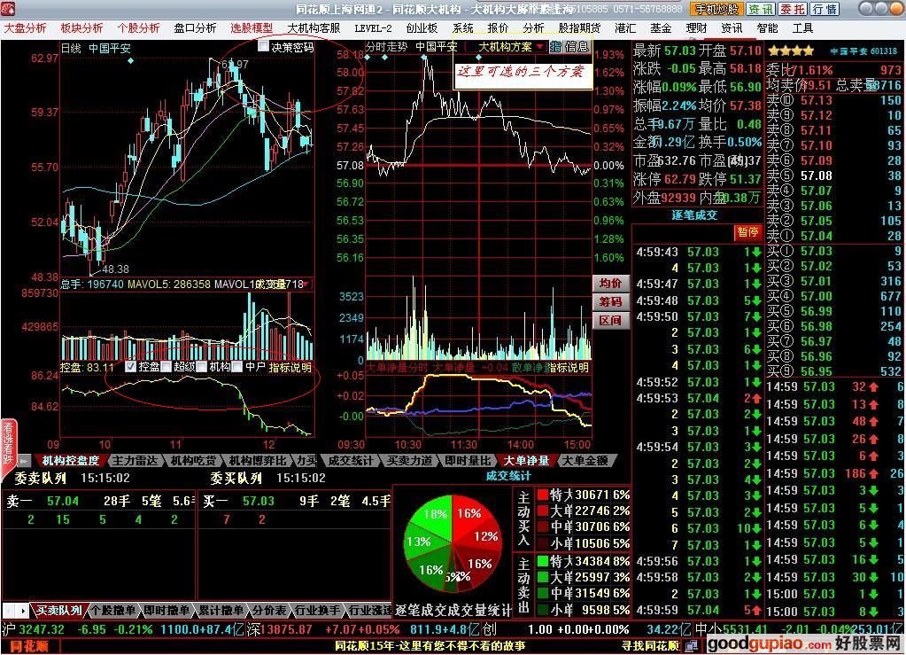
Task: Click the 筹码 button
Action: 610,301
